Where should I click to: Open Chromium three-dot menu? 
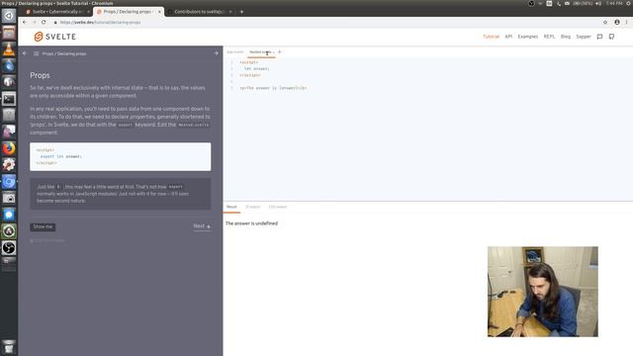click(x=626, y=22)
